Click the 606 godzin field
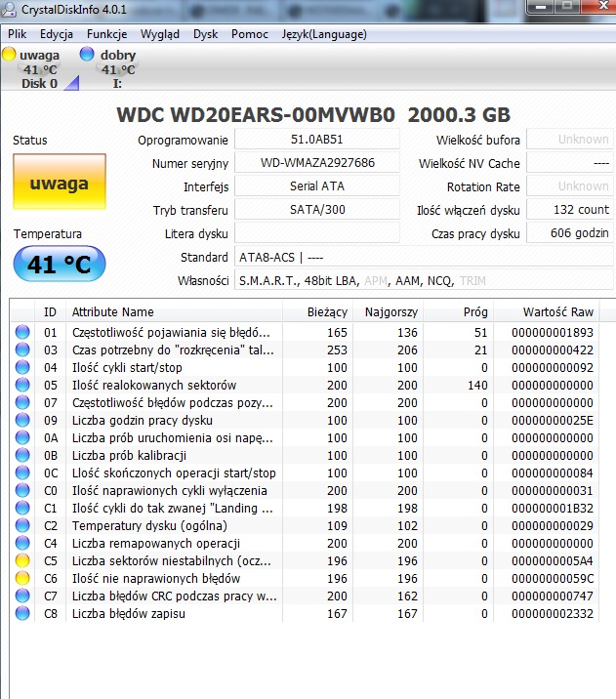 pos(570,232)
